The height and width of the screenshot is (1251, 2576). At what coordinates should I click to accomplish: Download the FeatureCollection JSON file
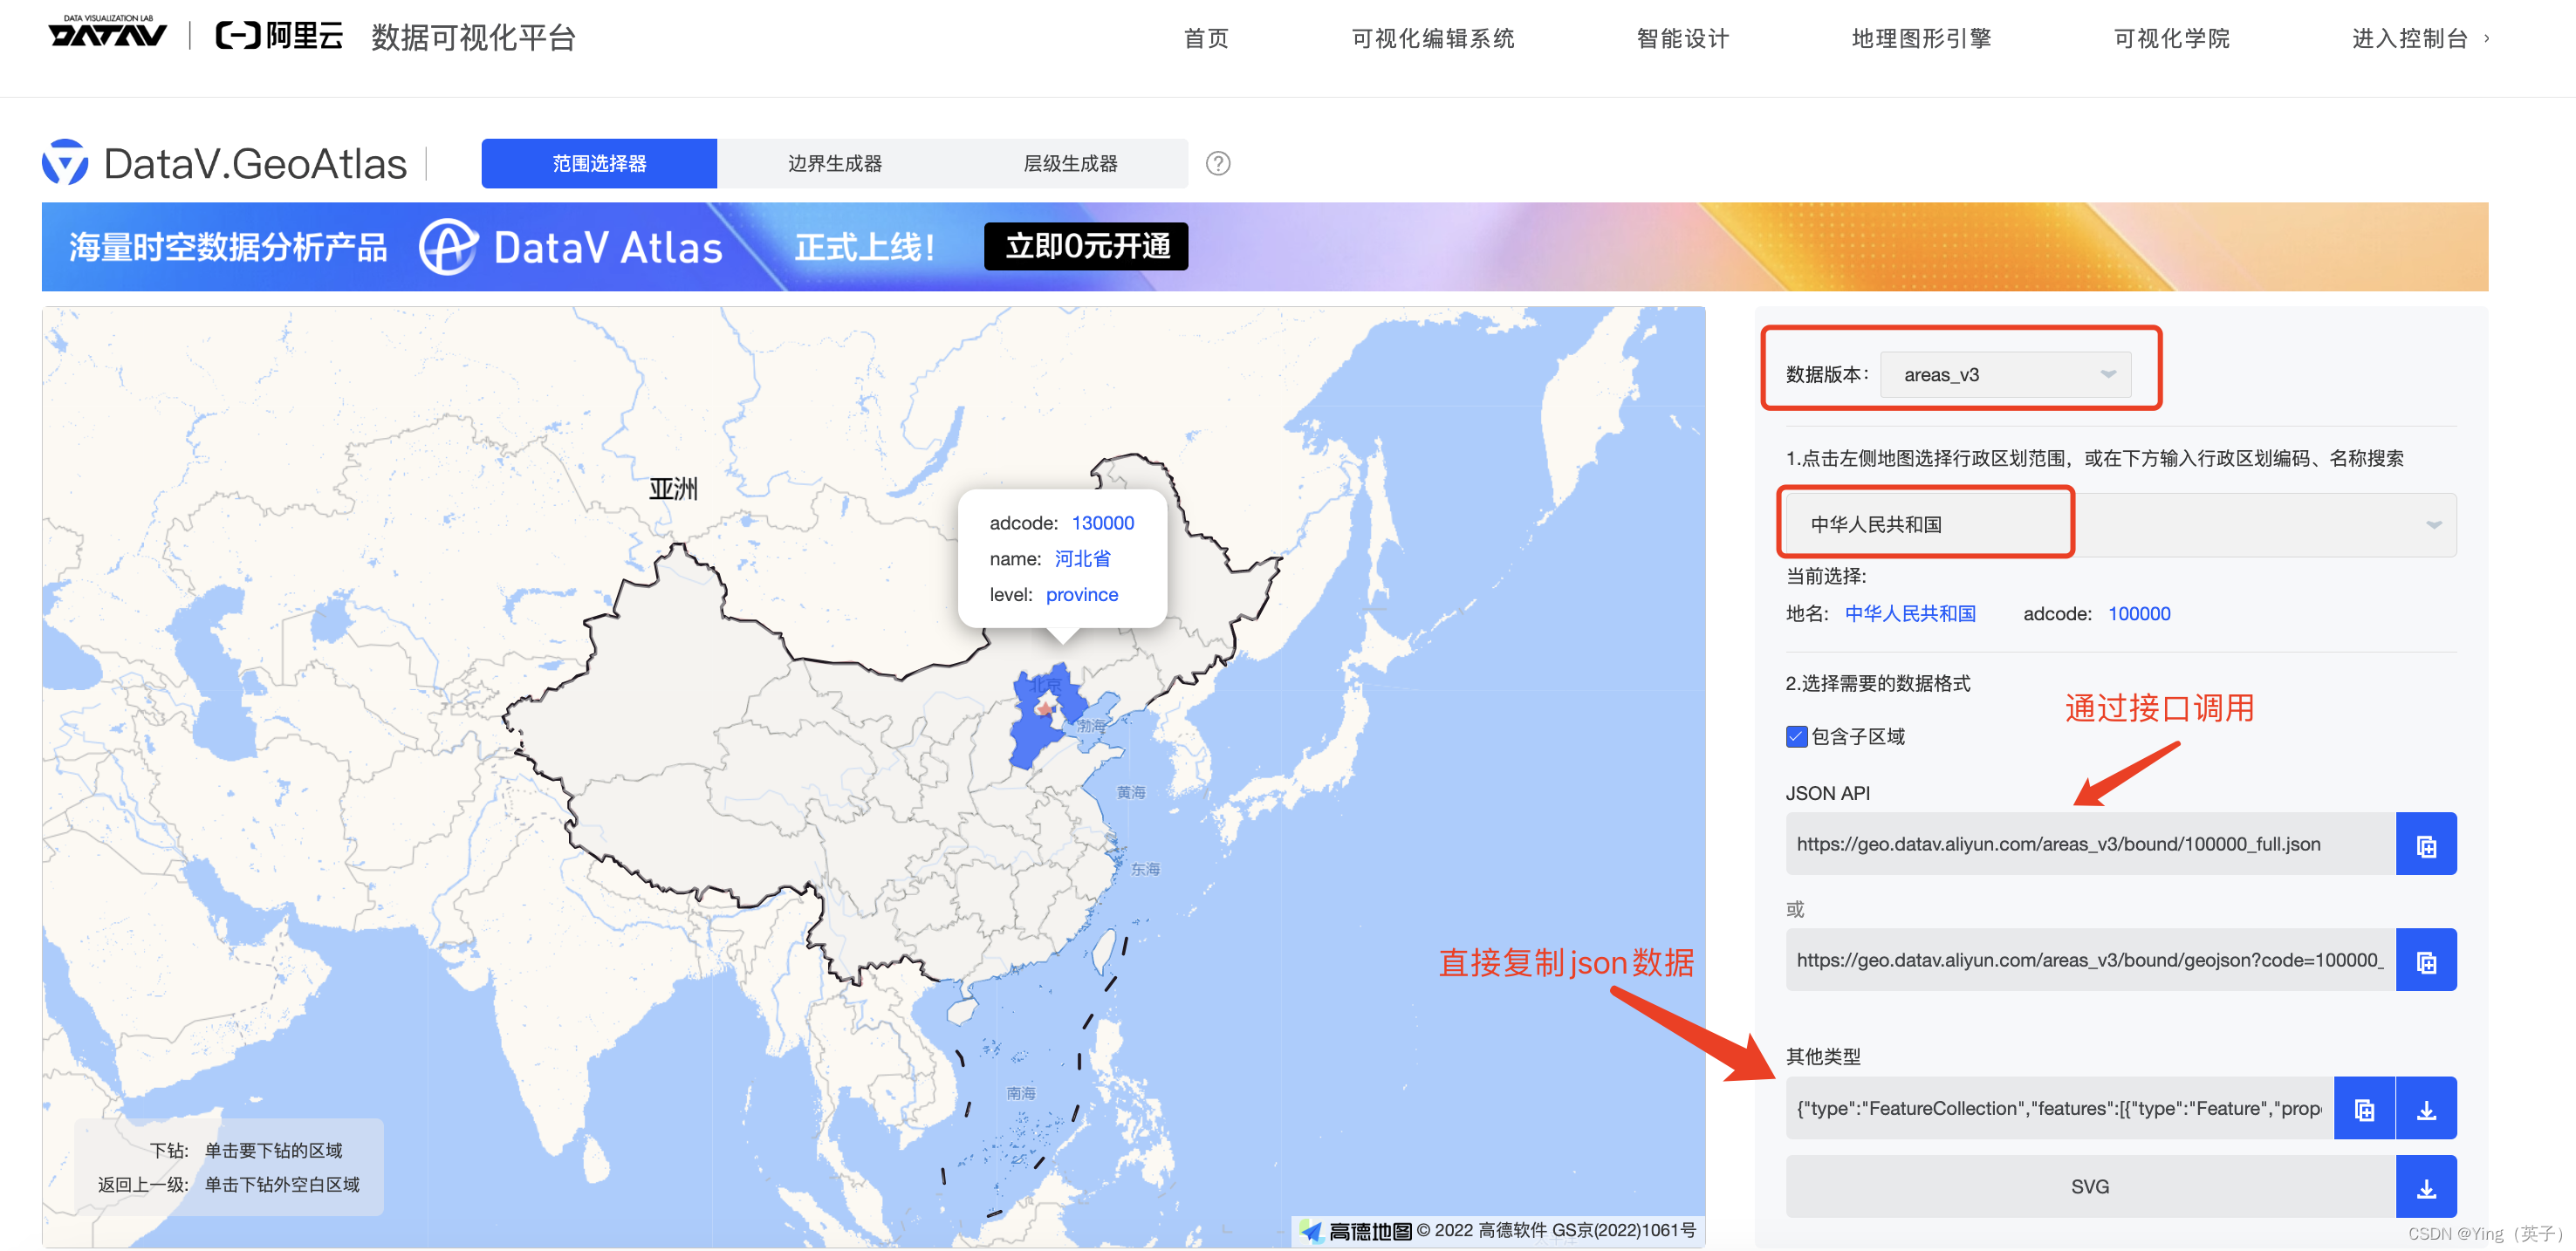coord(2426,1108)
